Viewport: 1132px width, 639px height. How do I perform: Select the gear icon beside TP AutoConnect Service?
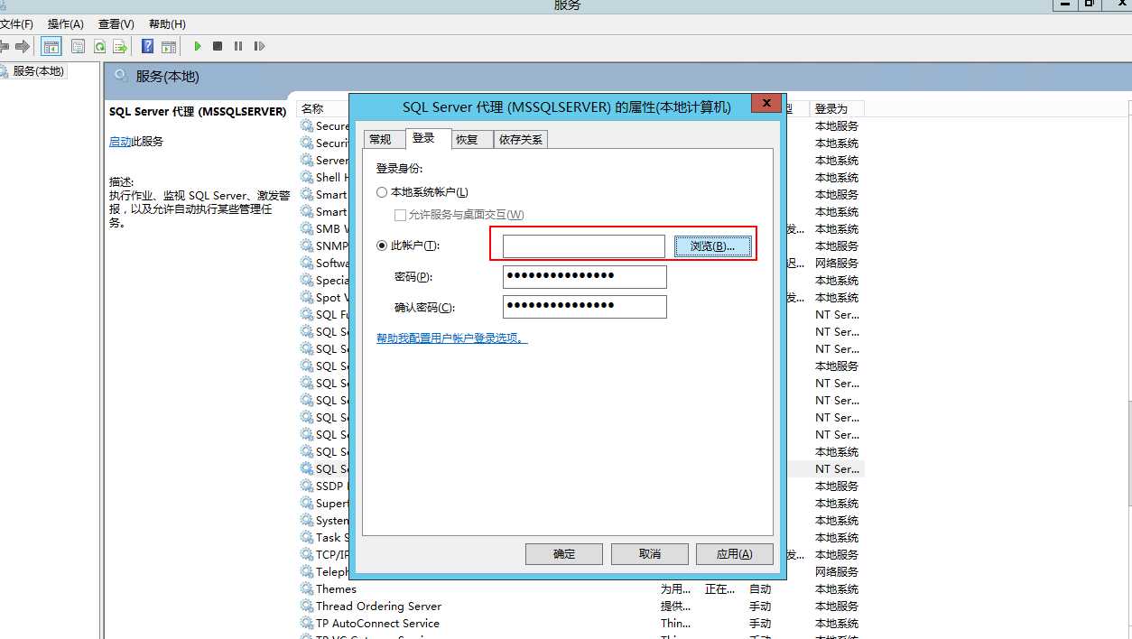point(307,624)
